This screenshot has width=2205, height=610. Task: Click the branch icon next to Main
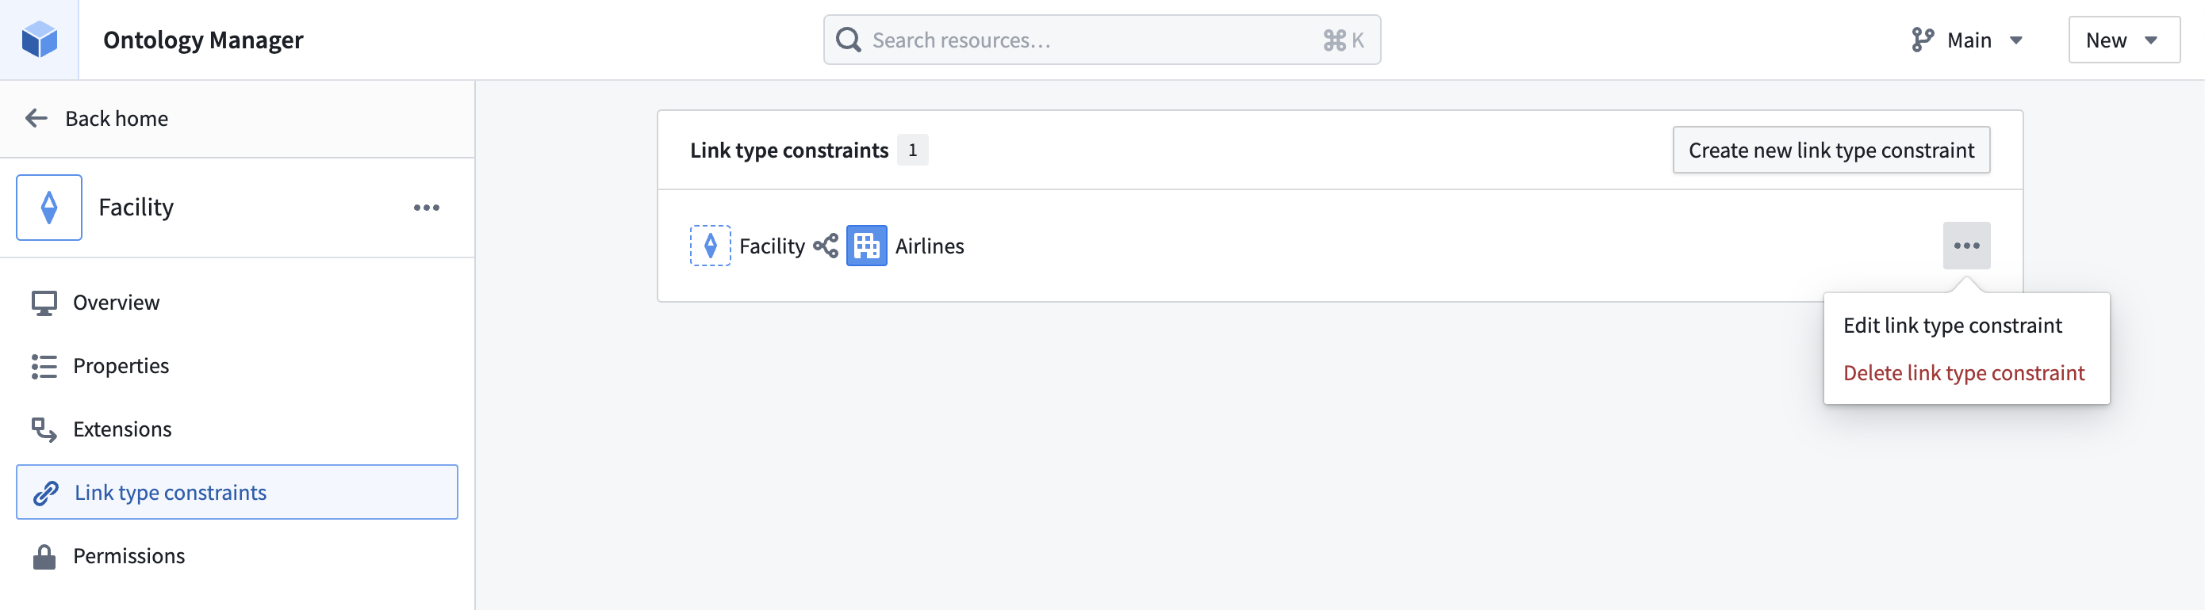[x=1923, y=40]
